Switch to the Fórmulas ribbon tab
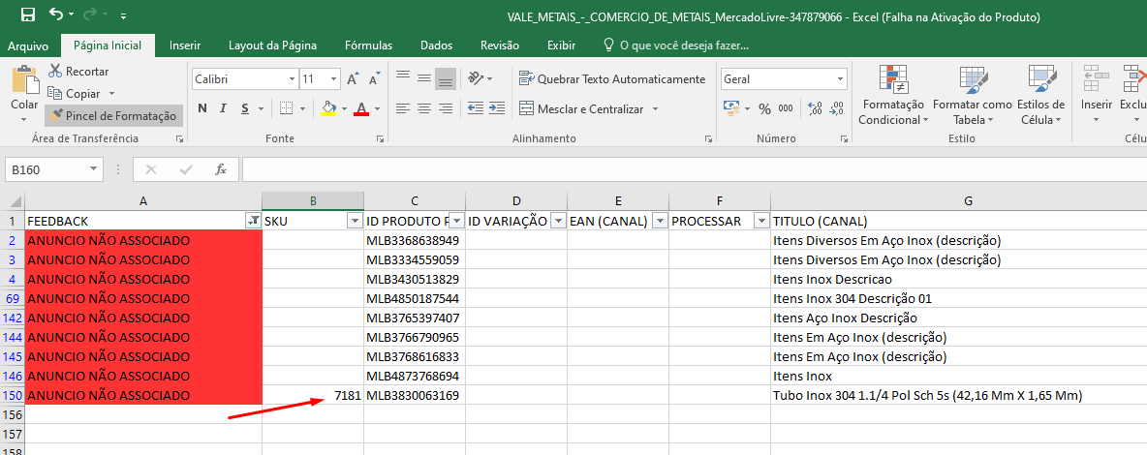This screenshot has height=455, width=1147. [368, 45]
